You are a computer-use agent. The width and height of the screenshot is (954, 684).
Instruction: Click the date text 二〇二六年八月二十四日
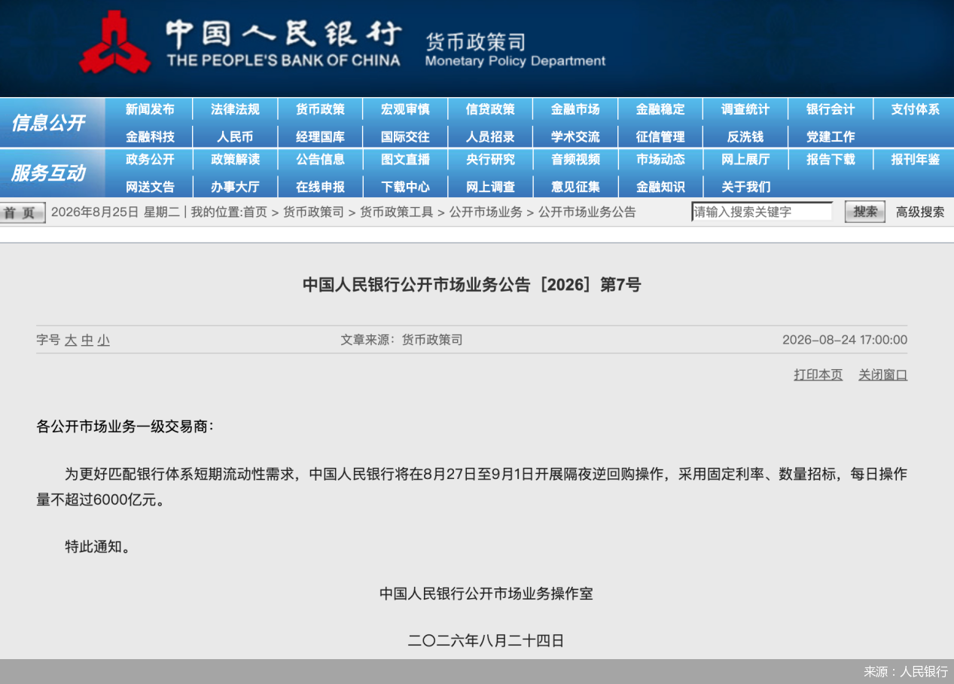(486, 641)
